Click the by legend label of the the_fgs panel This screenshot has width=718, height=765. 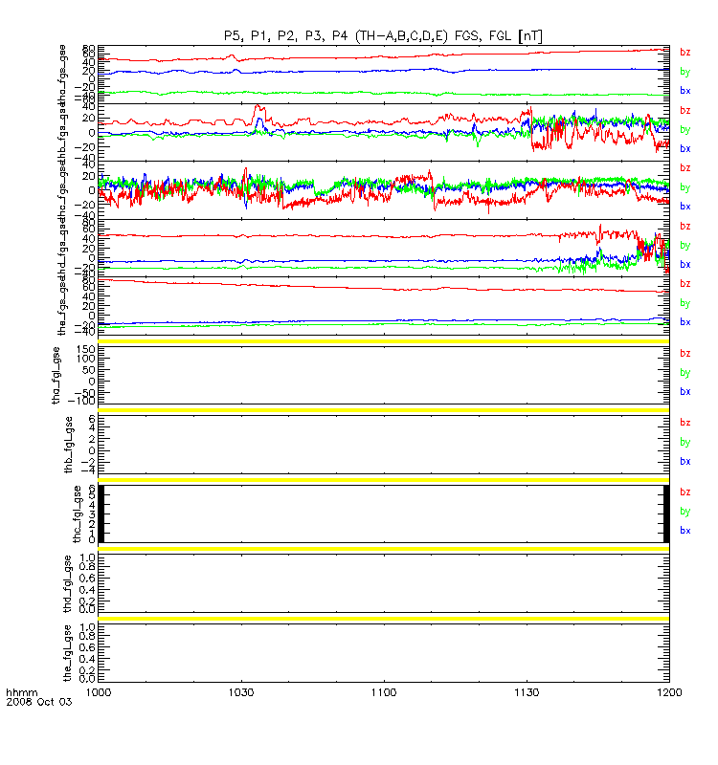coord(684,303)
